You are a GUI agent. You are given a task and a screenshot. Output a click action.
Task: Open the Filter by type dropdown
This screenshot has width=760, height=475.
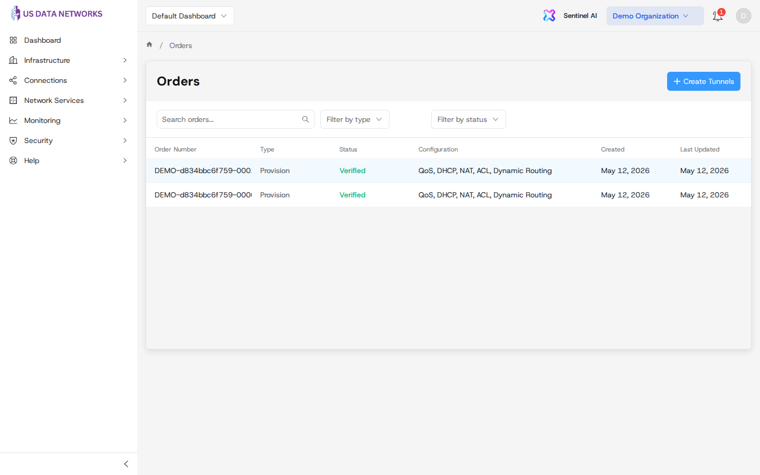[x=355, y=119]
